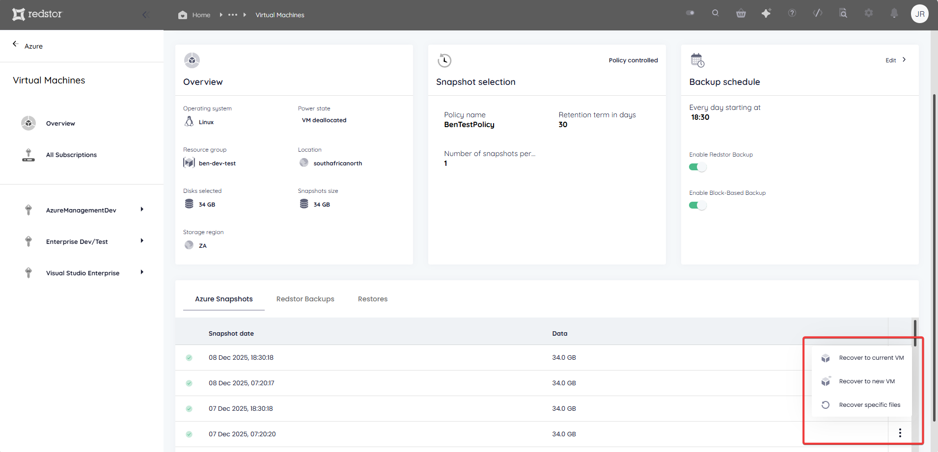Open the search magnifier icon
The height and width of the screenshot is (452, 938).
[x=716, y=13]
